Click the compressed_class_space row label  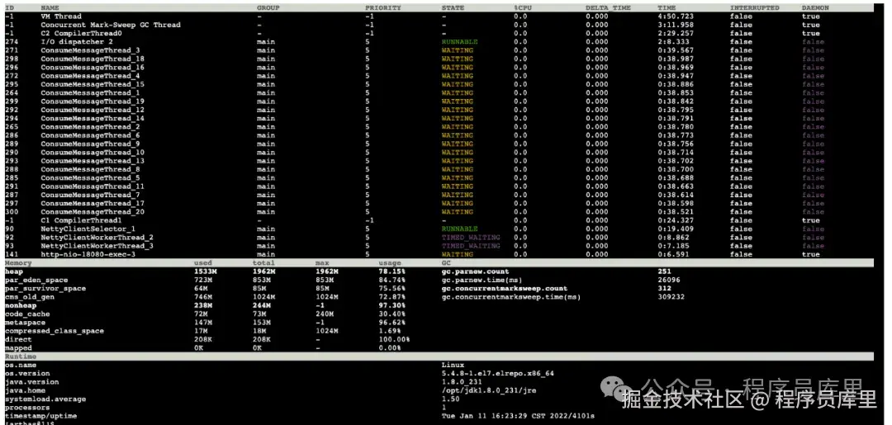(x=55, y=331)
